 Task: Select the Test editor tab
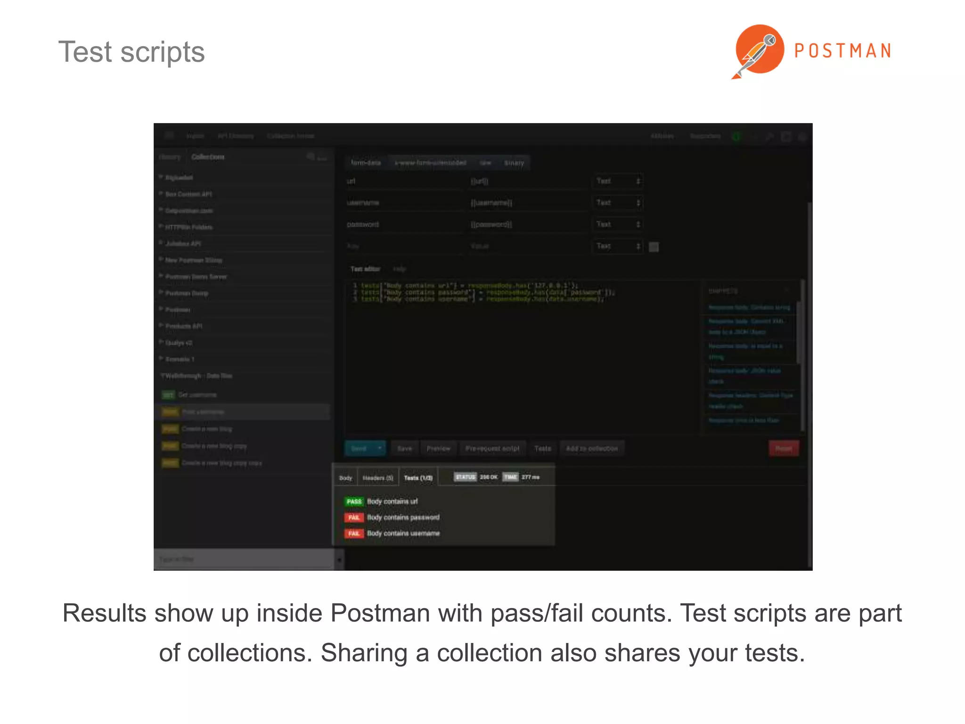pos(365,269)
